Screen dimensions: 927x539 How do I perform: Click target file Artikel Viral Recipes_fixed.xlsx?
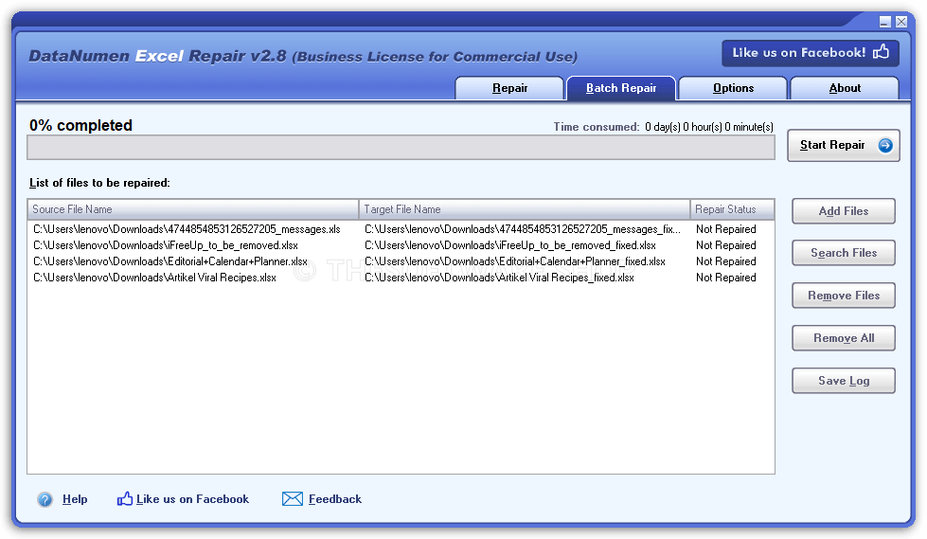click(x=500, y=278)
